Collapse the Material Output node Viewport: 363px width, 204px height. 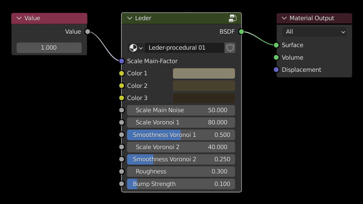(x=284, y=18)
